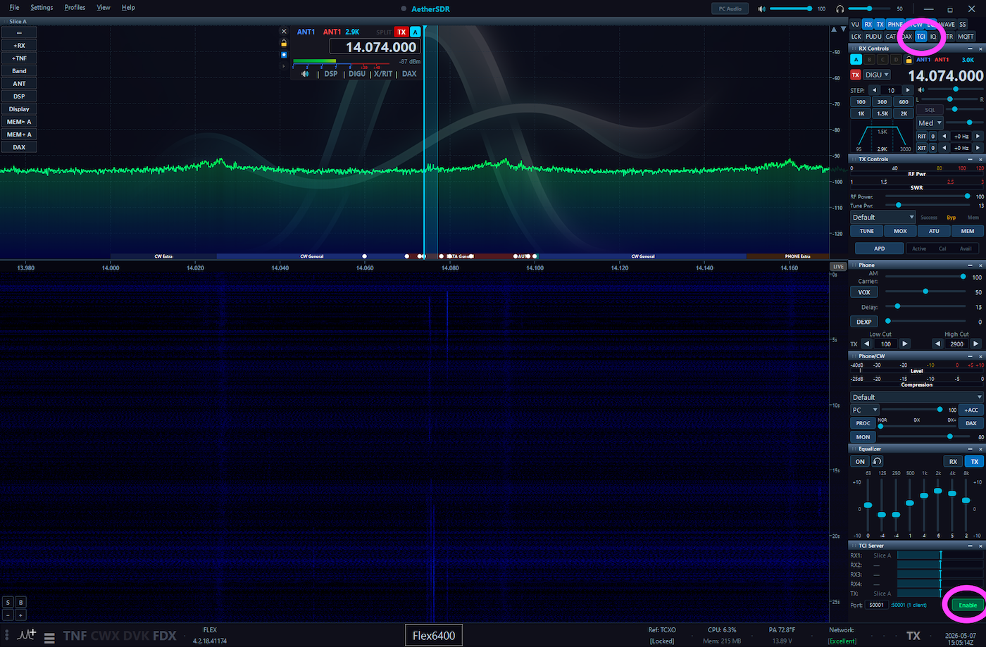
Task: Minimize the RX Controls panel
Action: [971, 49]
